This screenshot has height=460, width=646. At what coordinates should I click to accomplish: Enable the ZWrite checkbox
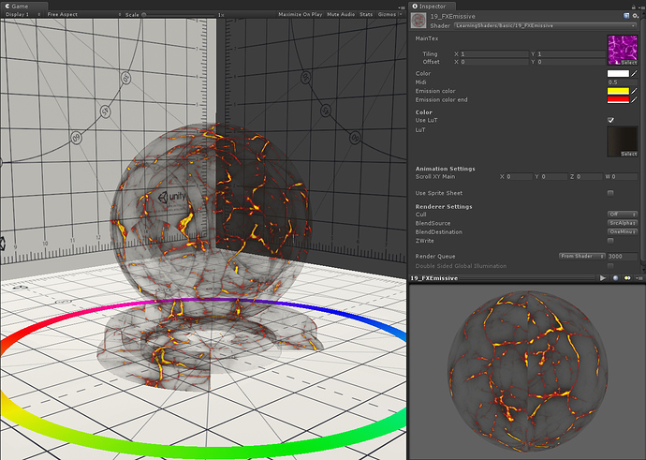[610, 241]
